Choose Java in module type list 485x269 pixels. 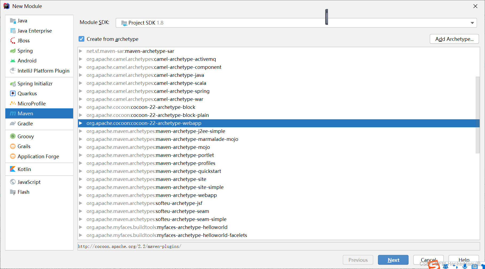pyautogui.click(x=39, y=21)
